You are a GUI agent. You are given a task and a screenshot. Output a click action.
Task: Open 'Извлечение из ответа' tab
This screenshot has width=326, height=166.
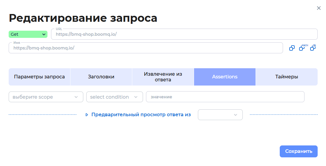[163, 77]
